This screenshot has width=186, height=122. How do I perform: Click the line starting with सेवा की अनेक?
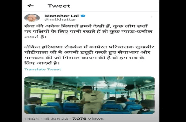(86, 26)
